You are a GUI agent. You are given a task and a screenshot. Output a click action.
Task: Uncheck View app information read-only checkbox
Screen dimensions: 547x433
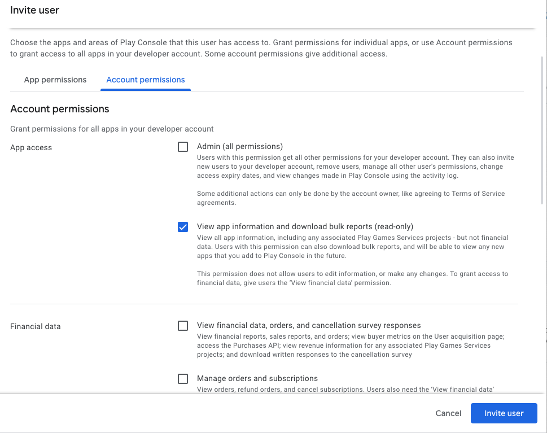pos(183,227)
